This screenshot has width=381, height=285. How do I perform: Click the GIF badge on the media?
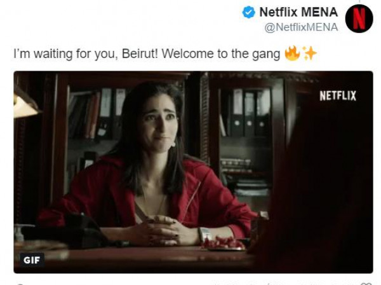click(32, 260)
